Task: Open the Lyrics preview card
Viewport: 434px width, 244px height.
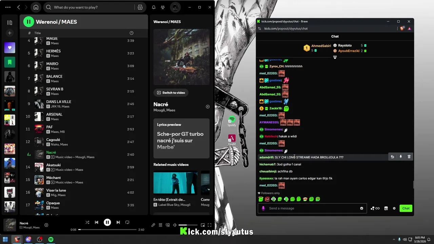Action: pos(181,138)
